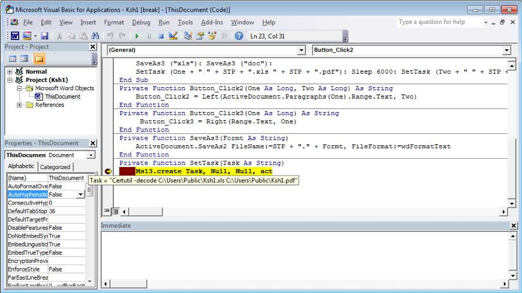Click the Paste toolbar icon

tap(83, 36)
